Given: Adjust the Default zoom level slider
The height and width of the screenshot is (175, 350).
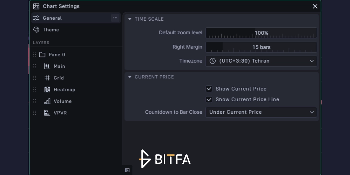Looking at the screenshot, I should [261, 33].
